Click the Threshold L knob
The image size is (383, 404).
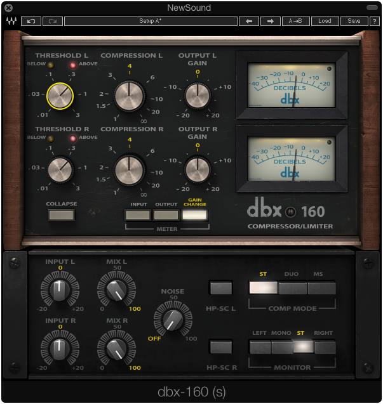coord(60,96)
